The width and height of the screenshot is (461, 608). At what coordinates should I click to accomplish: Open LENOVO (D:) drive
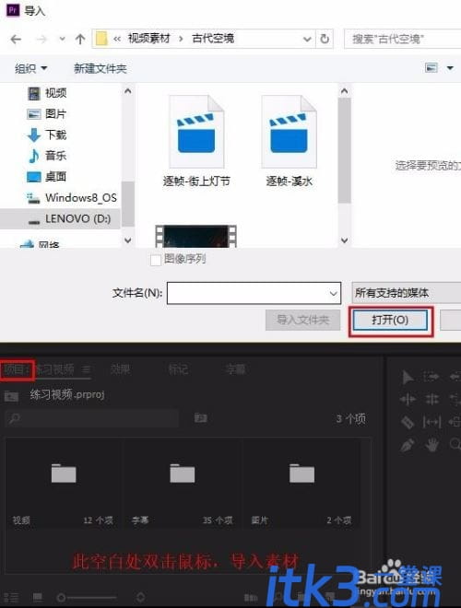click(60, 218)
